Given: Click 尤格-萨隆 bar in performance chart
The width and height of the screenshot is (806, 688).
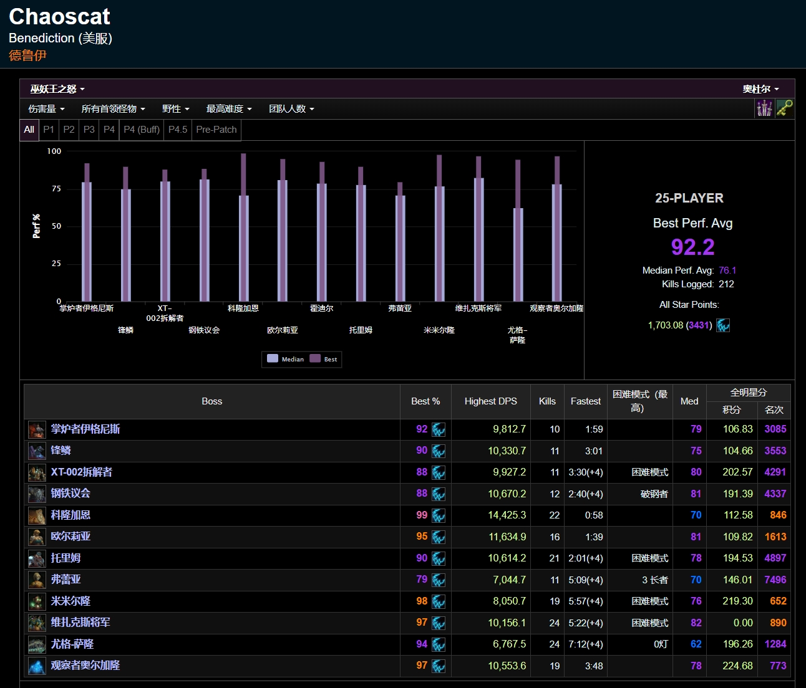Looking at the screenshot, I should click(x=518, y=231).
